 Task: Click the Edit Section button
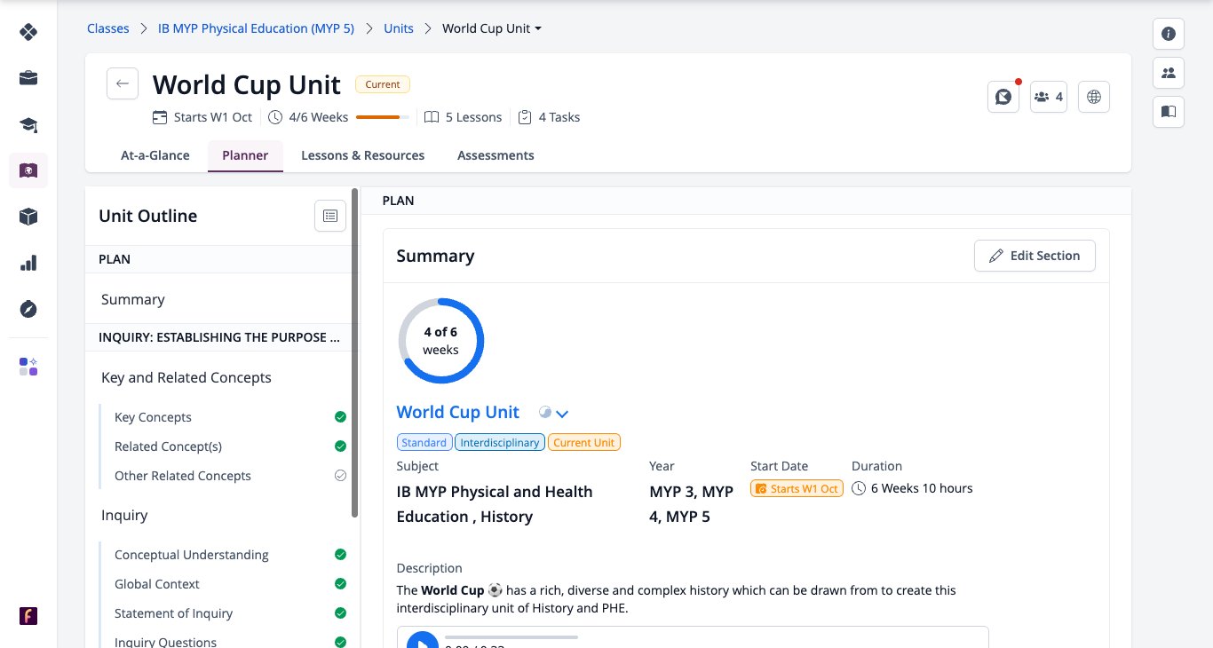click(1035, 256)
